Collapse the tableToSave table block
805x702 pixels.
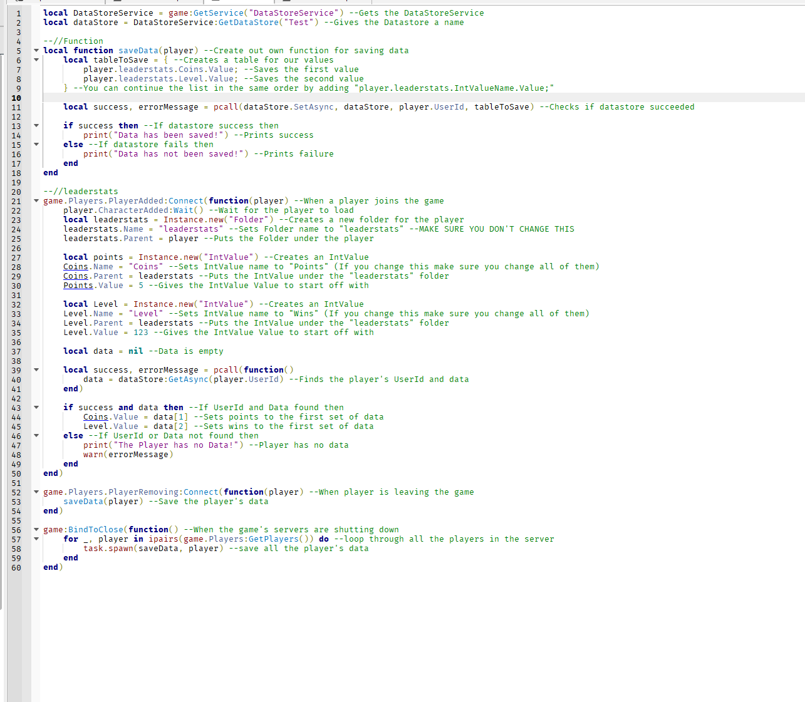tap(36, 59)
